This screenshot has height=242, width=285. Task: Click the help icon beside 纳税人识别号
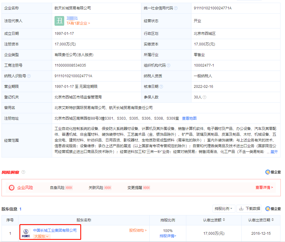click(29, 76)
